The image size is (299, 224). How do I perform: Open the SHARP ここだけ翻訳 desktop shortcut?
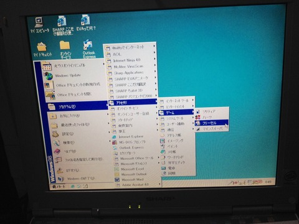[x=63, y=26]
